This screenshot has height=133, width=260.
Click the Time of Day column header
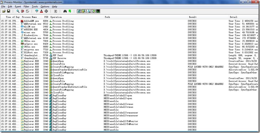[x=10, y=17]
